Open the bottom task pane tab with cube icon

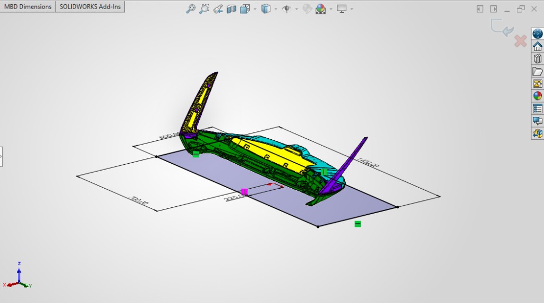[538, 133]
